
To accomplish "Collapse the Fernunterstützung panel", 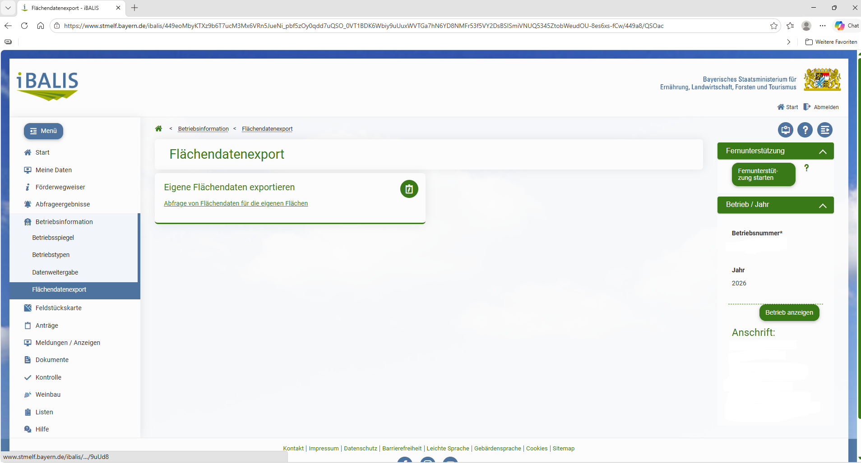I will [823, 151].
